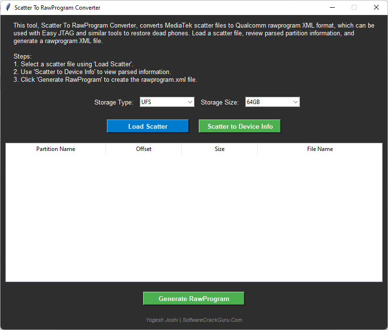
Task: Open the Storage Size dropdown
Action: tap(295, 102)
